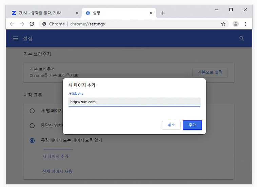Close the 설정 tab
Image resolution: width=257 pixels, height=187 pixels.
coord(151,13)
